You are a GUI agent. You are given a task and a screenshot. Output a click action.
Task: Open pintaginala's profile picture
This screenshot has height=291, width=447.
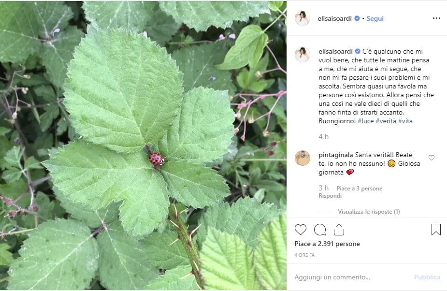click(303, 158)
